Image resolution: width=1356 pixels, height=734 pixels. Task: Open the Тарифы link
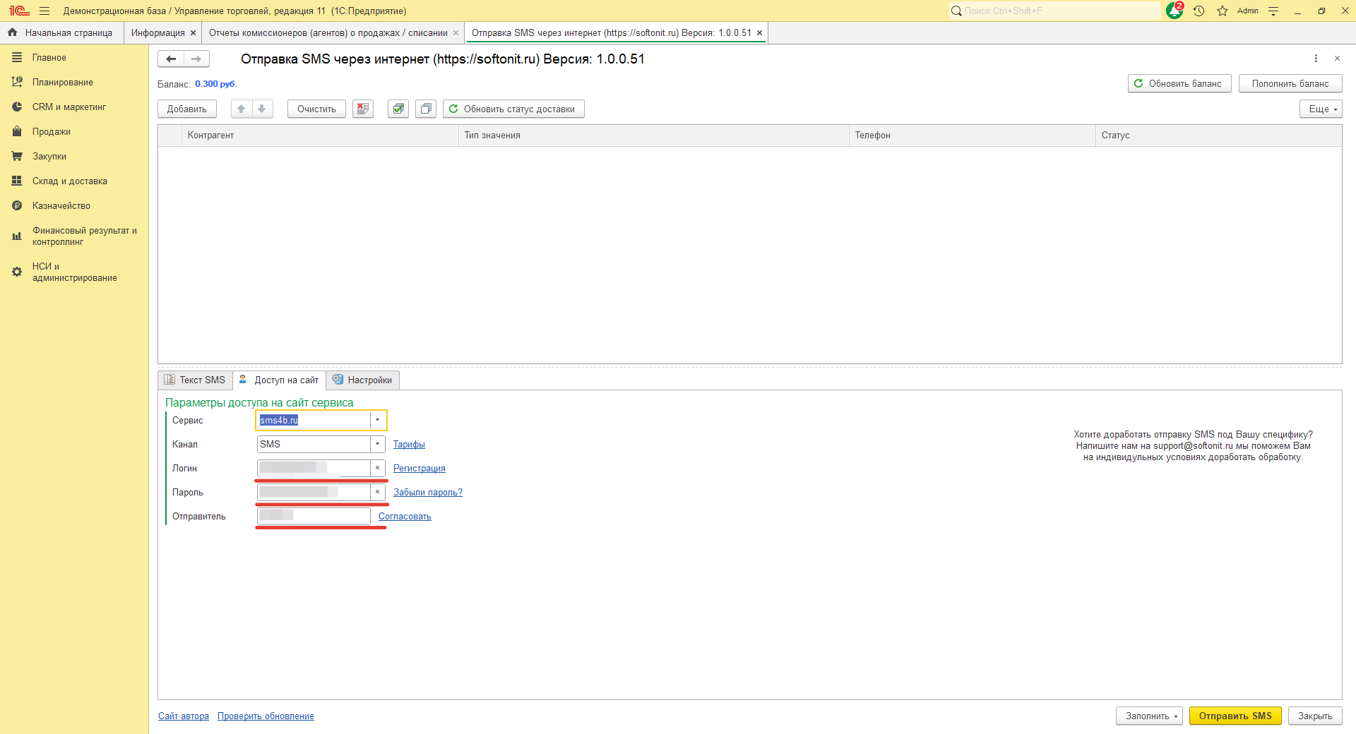pyautogui.click(x=409, y=445)
